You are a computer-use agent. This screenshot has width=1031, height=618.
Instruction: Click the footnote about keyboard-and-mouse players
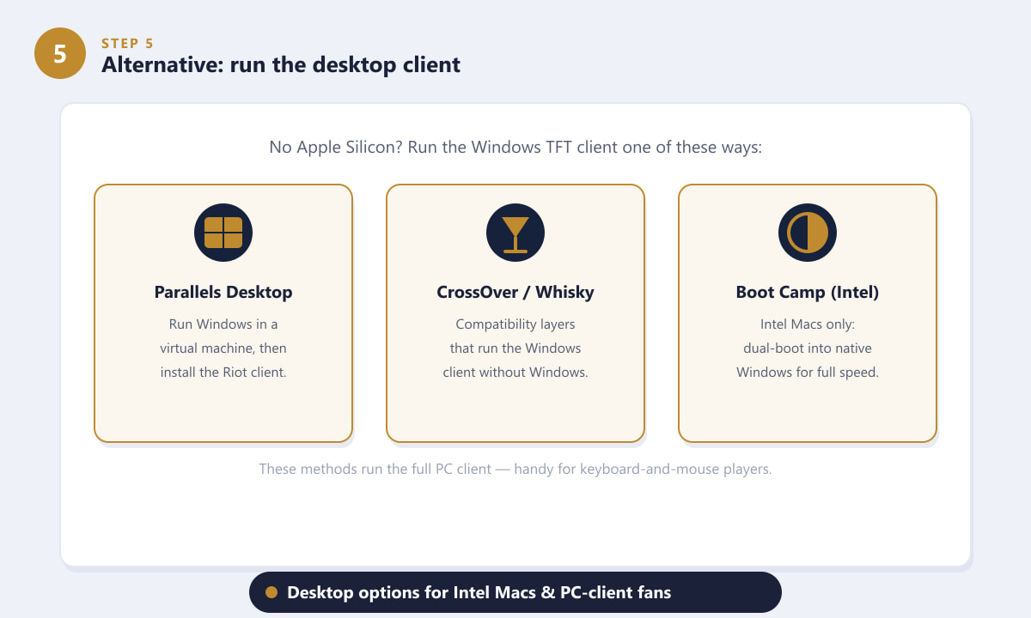[515, 470]
